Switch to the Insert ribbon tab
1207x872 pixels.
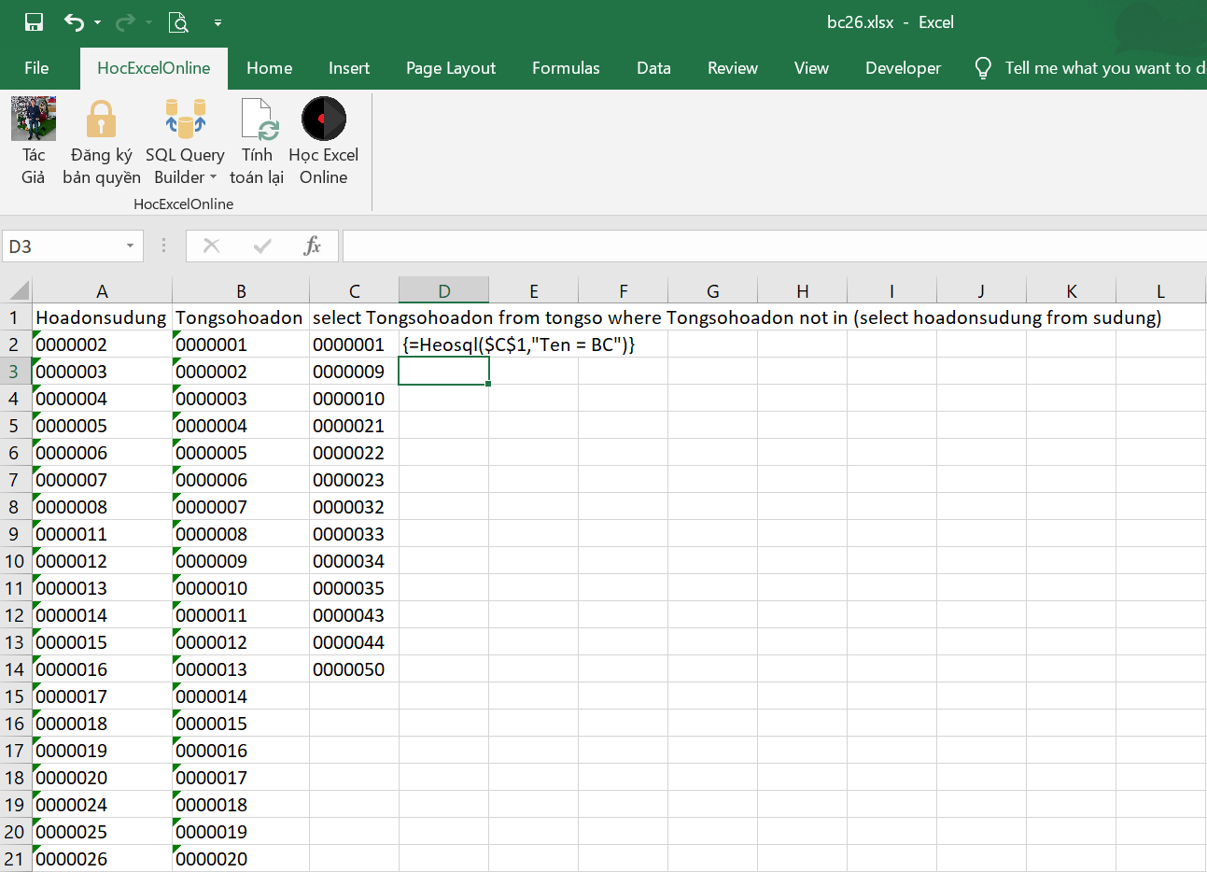[x=349, y=68]
